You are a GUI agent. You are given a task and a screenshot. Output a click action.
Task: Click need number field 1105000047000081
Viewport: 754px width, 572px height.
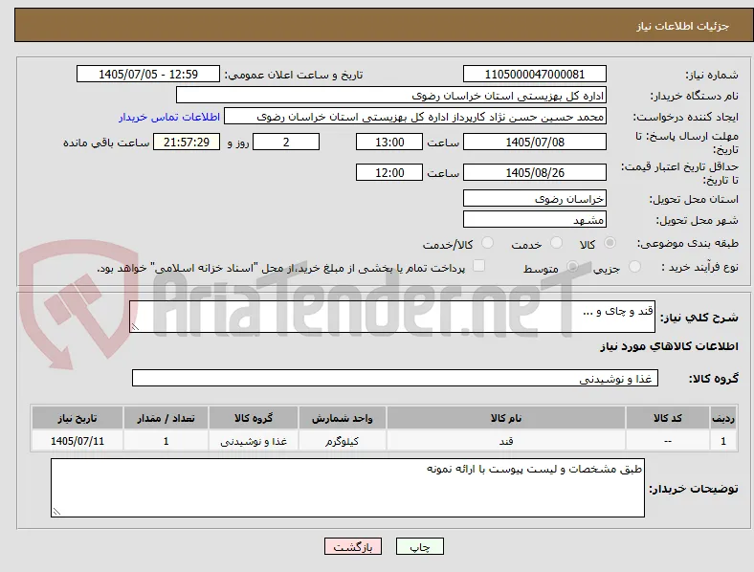click(534, 74)
